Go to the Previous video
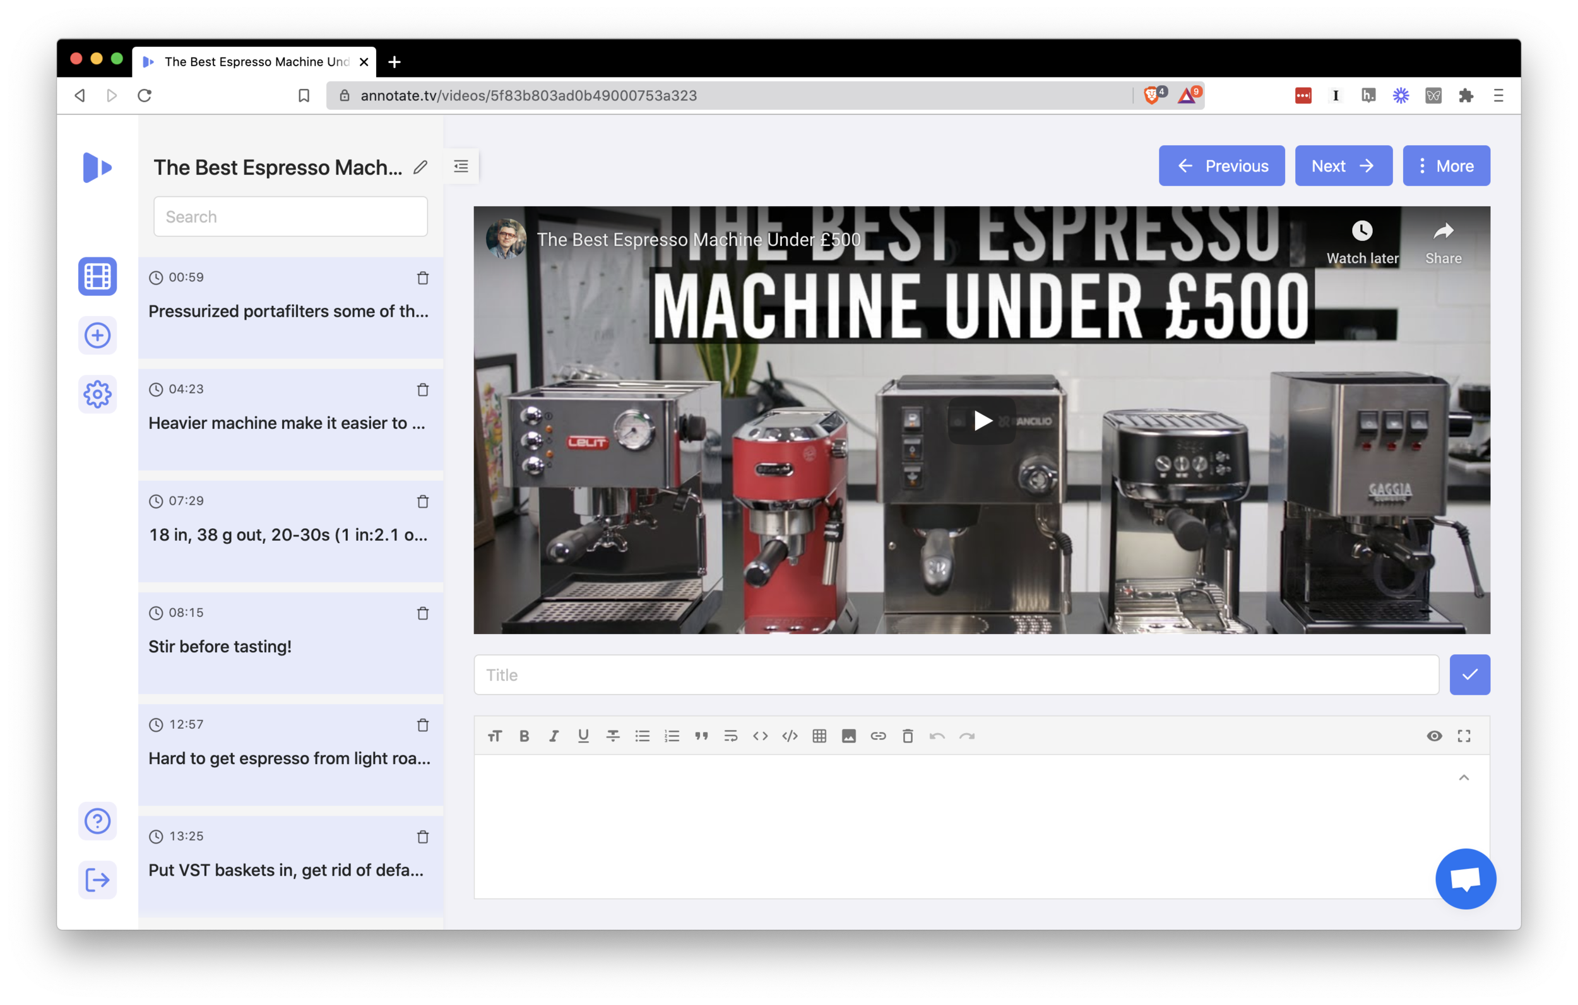1578x1005 pixels. (x=1221, y=166)
